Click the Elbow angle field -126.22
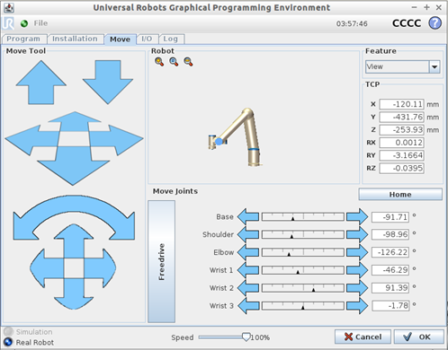 [x=390, y=252]
